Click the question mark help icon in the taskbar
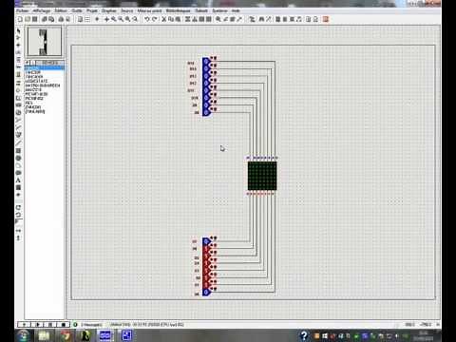This screenshot has width=456, height=342. pos(304,335)
